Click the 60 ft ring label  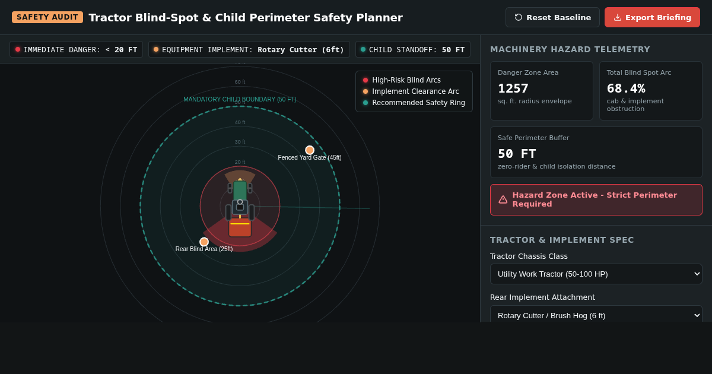click(x=240, y=82)
